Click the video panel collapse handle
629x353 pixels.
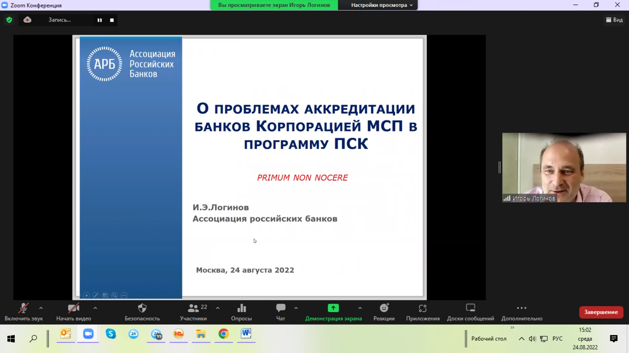499,167
